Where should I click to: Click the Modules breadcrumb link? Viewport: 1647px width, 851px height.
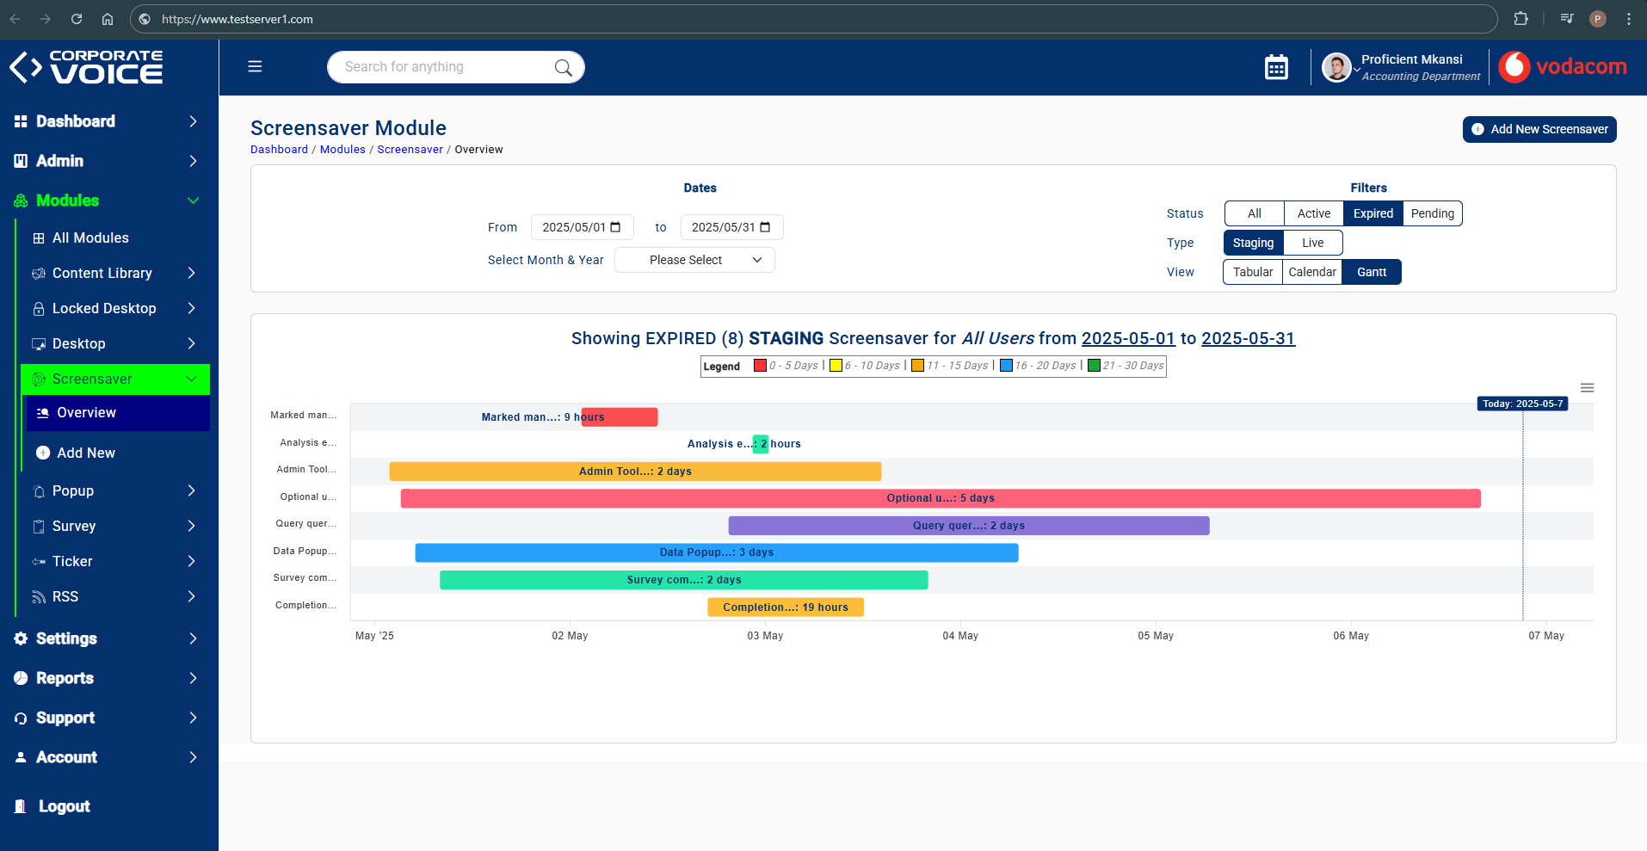click(342, 150)
